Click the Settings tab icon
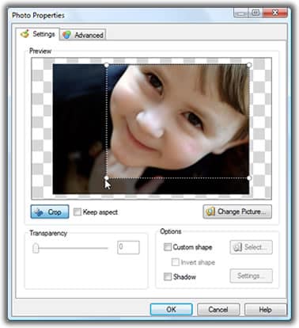The width and height of the screenshot is (299, 328). [x=25, y=34]
